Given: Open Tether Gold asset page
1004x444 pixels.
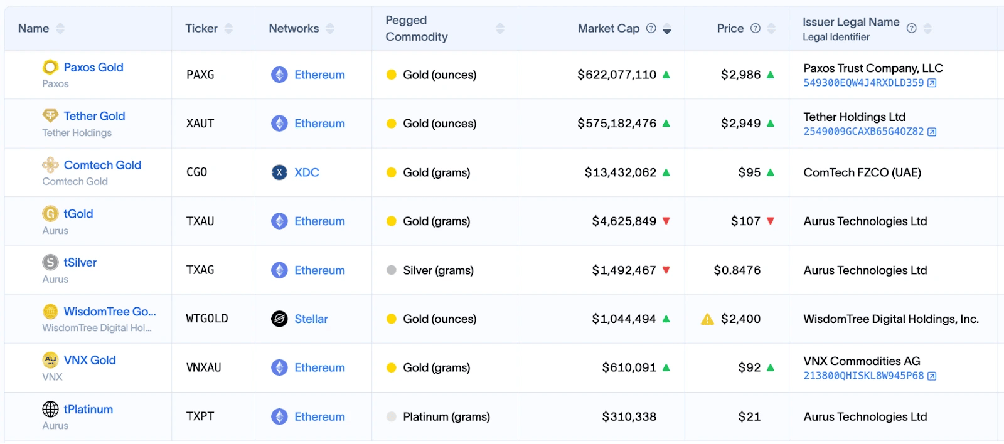Looking at the screenshot, I should (94, 116).
